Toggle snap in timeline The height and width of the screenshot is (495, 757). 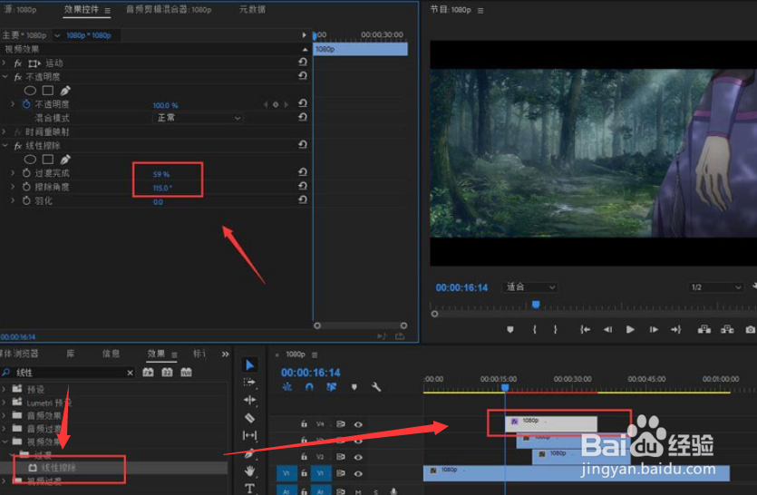(x=309, y=387)
